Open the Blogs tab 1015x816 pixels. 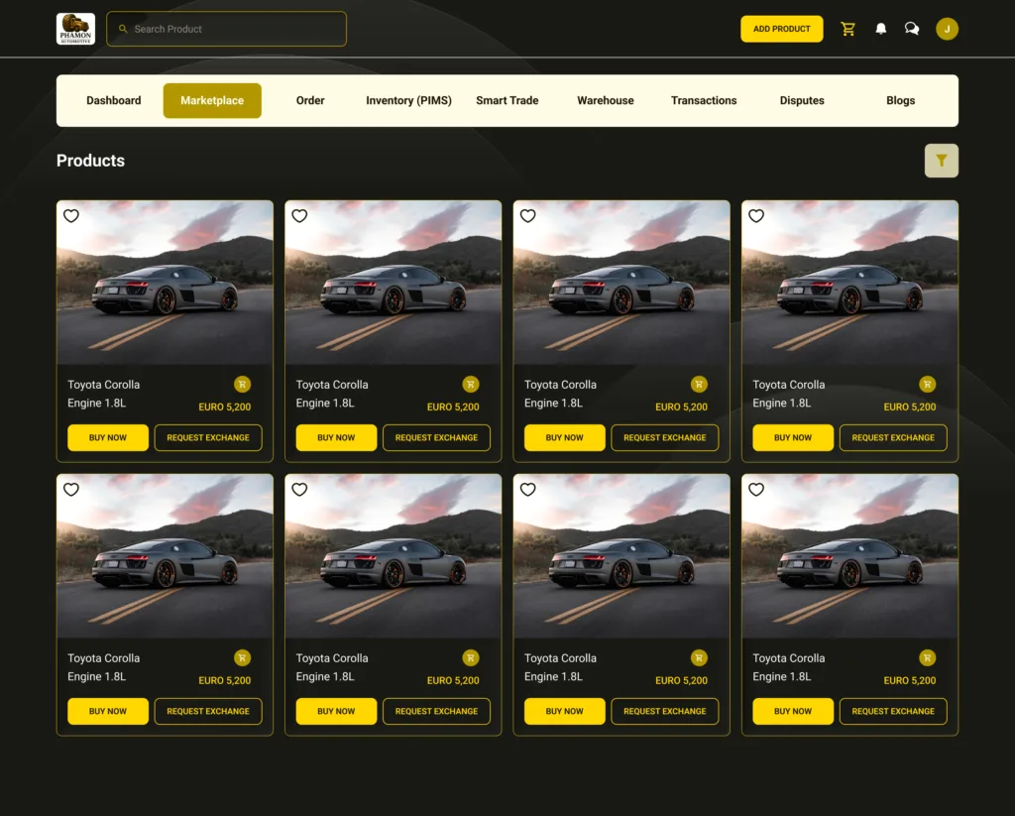(900, 100)
